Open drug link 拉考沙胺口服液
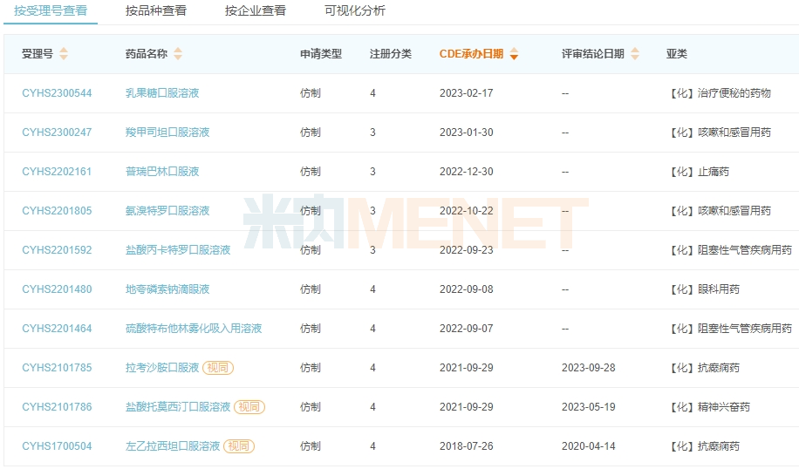The height and width of the screenshot is (469, 799). coord(162,368)
